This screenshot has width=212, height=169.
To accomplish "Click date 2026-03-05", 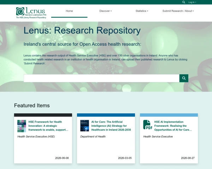I will tap(125, 158).
